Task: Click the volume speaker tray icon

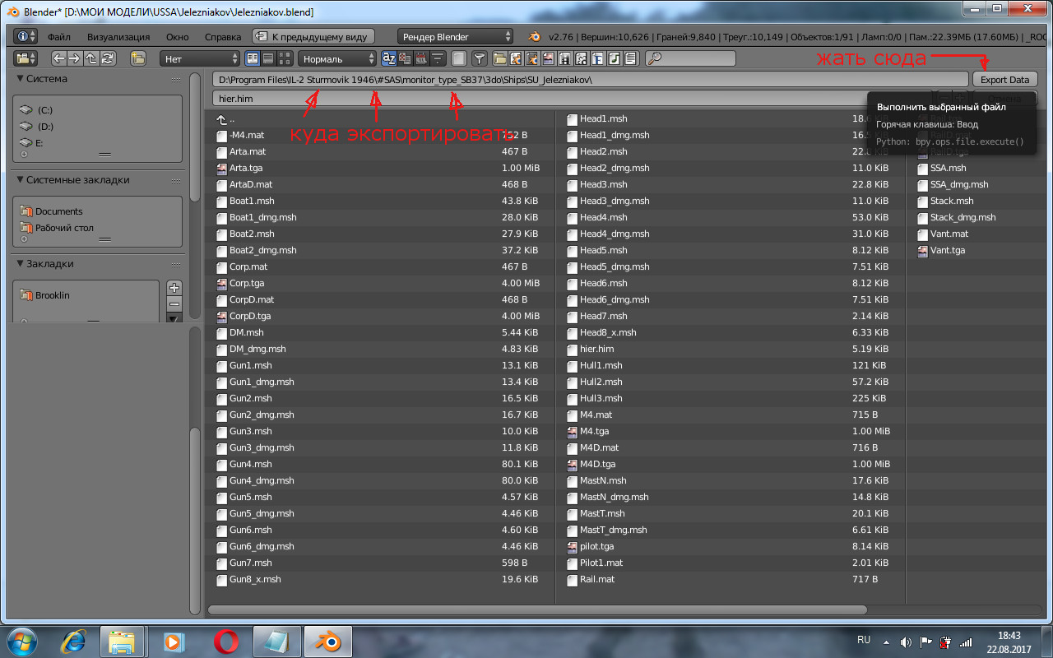Action: [x=907, y=642]
